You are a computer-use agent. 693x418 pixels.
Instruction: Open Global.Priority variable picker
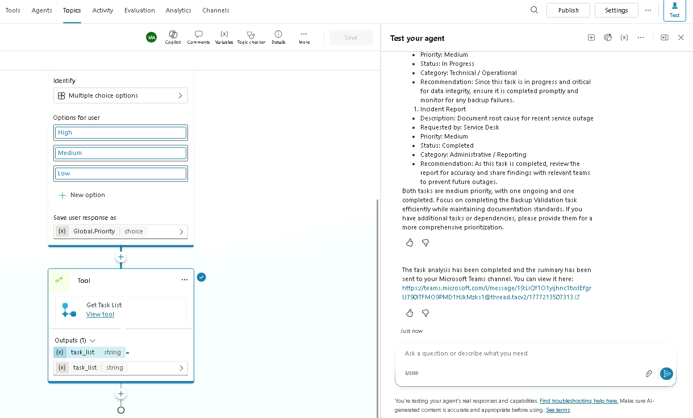[120, 231]
